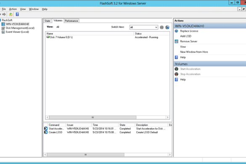Click Help under Volumes actions
This screenshot has width=246, height=164.
183,79
